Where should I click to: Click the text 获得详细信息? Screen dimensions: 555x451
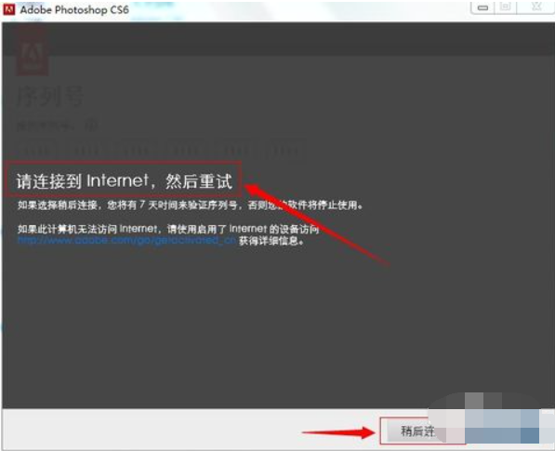[271, 242]
